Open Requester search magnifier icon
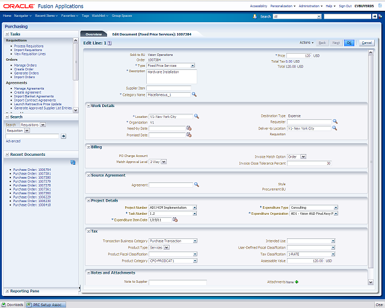 (335, 122)
